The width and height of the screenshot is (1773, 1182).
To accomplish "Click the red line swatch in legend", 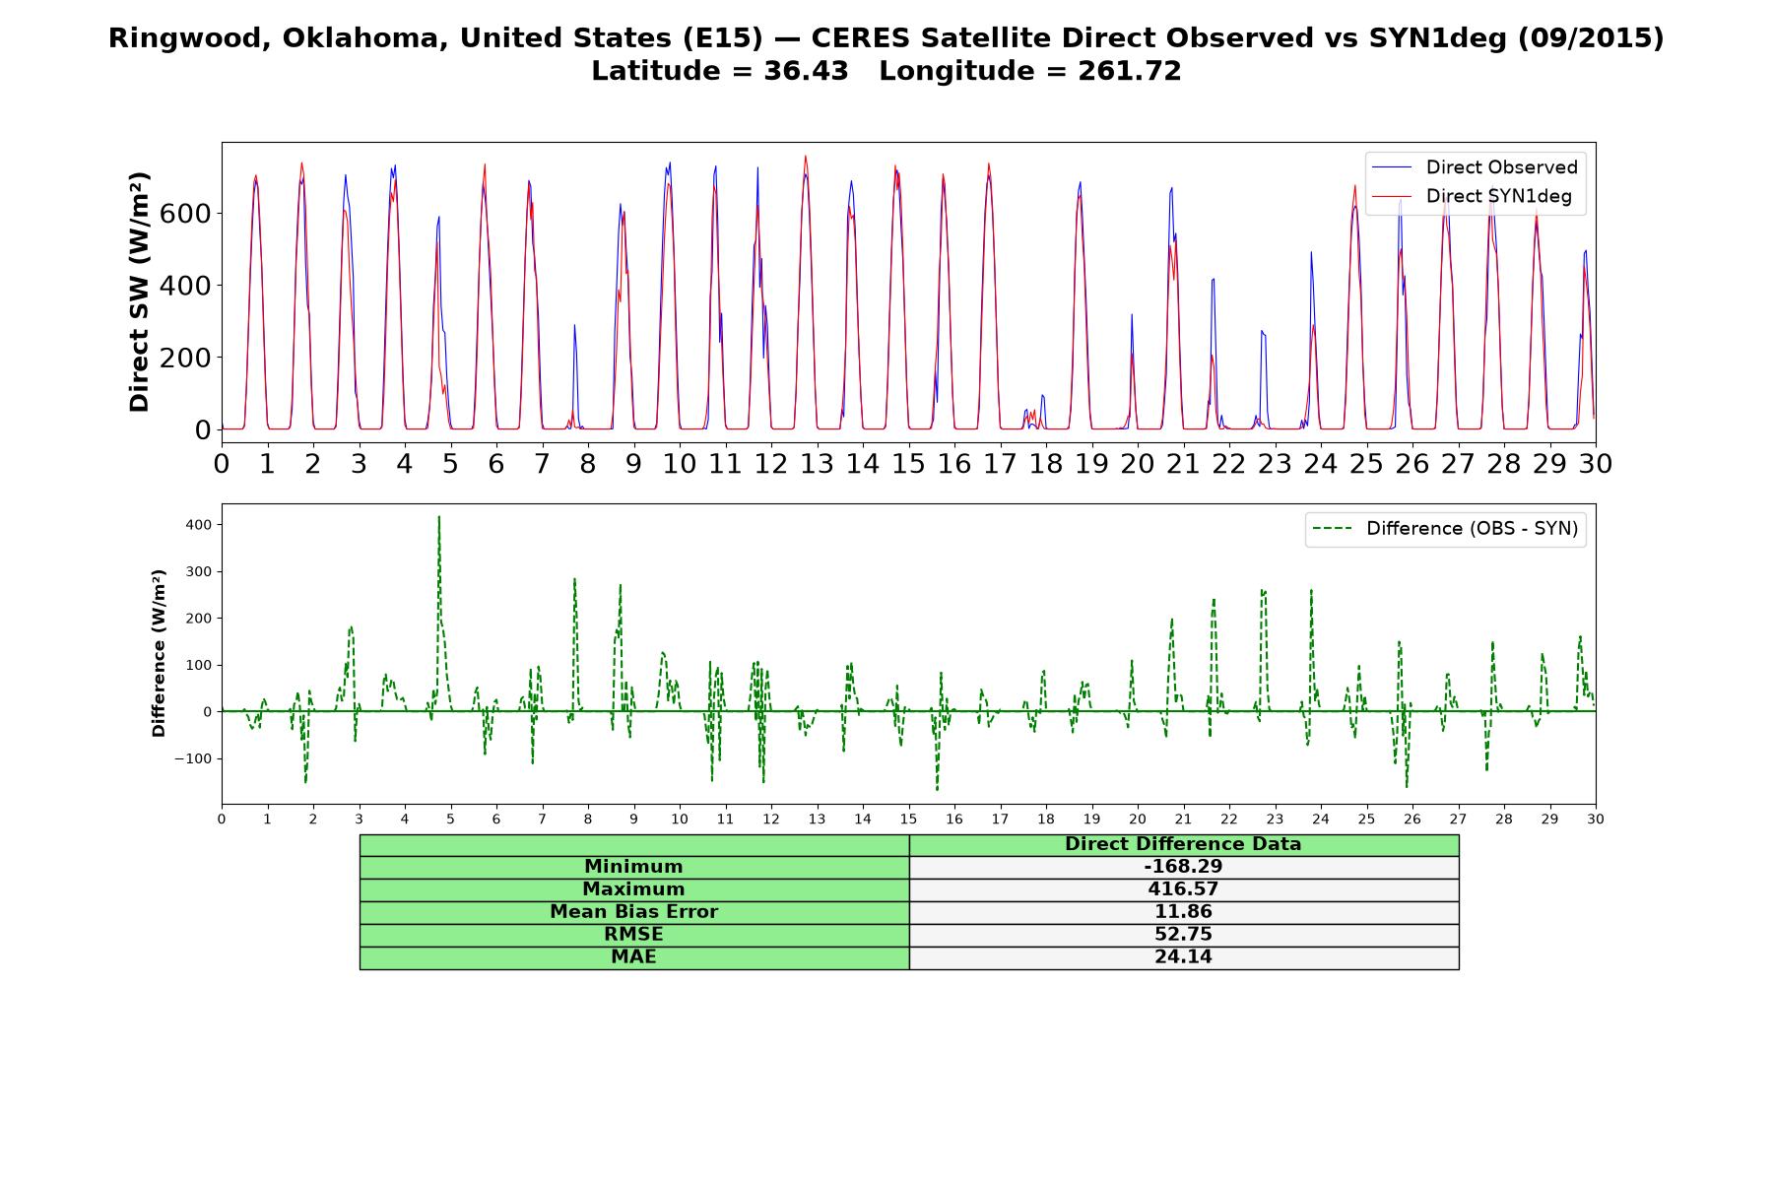I will tap(1393, 196).
